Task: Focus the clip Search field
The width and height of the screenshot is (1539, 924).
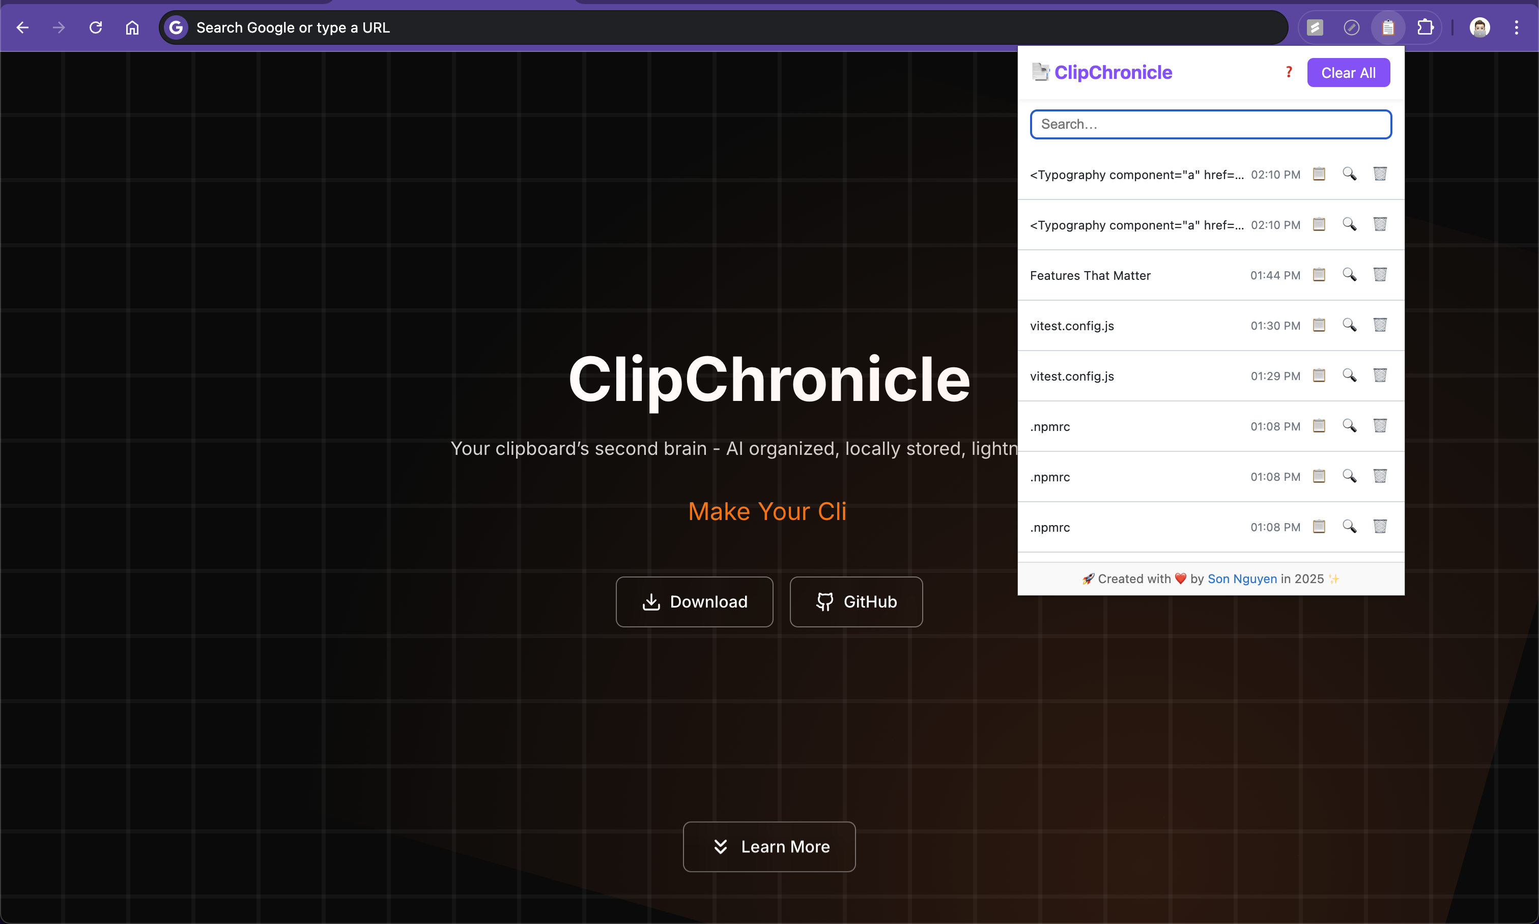Action: coord(1210,124)
